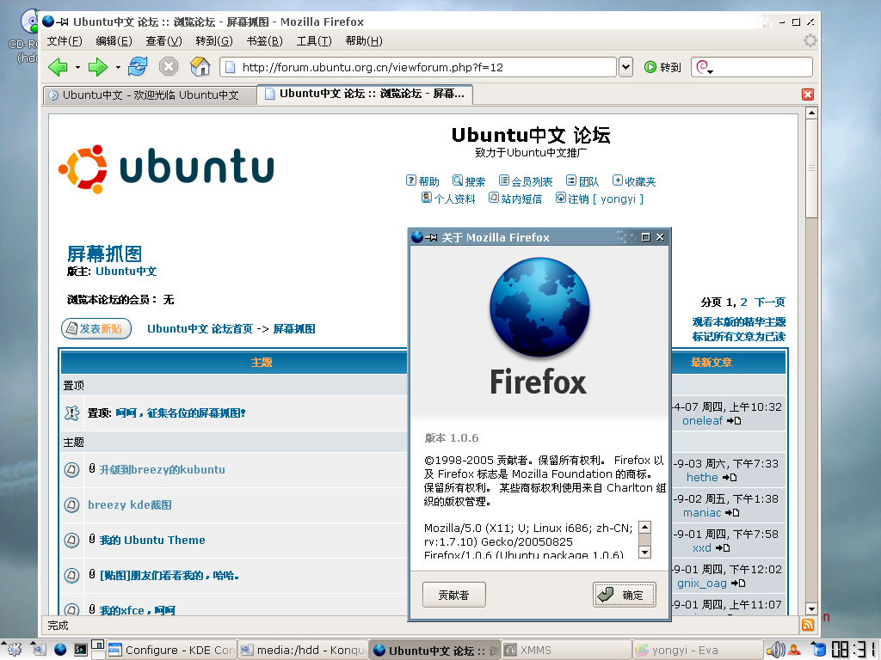Viewport: 881px width, 660px height.
Task: Open the sticky topic screenshot collection thread
Action: [x=181, y=413]
